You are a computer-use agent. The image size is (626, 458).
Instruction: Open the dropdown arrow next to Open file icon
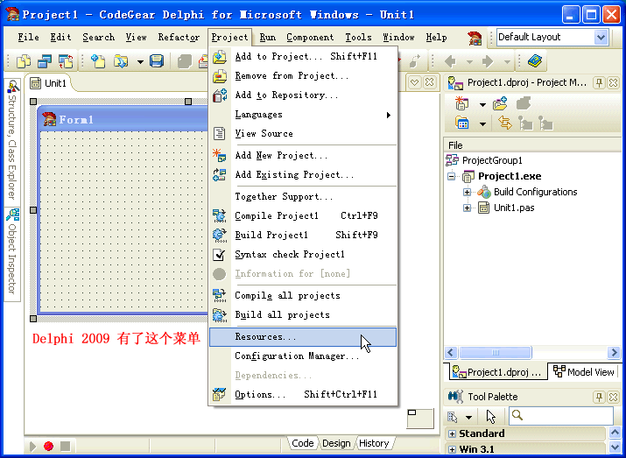click(140, 62)
